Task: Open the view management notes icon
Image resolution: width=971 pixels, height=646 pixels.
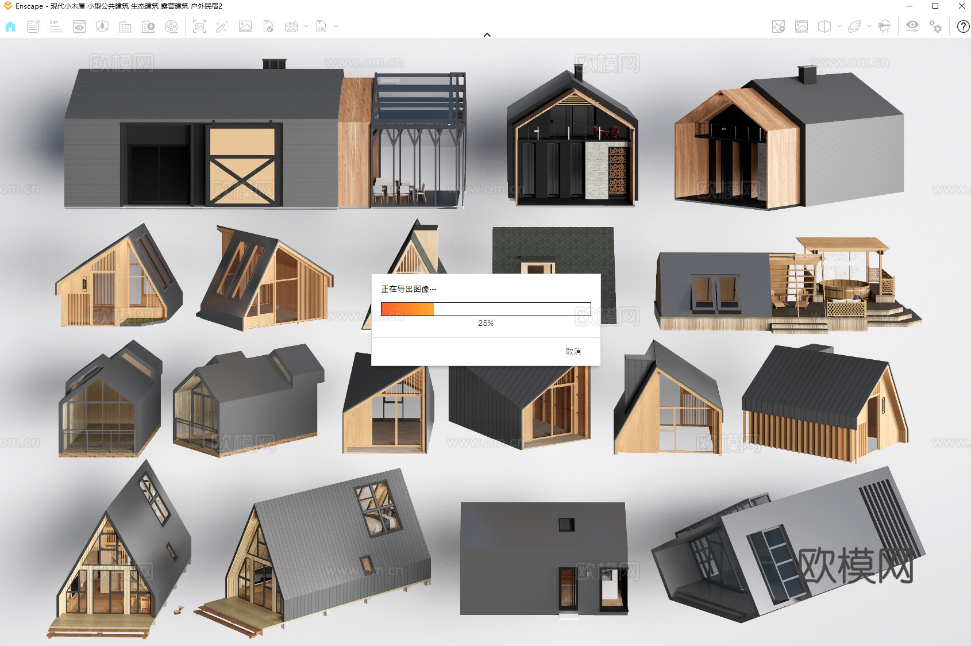Action: (x=33, y=26)
